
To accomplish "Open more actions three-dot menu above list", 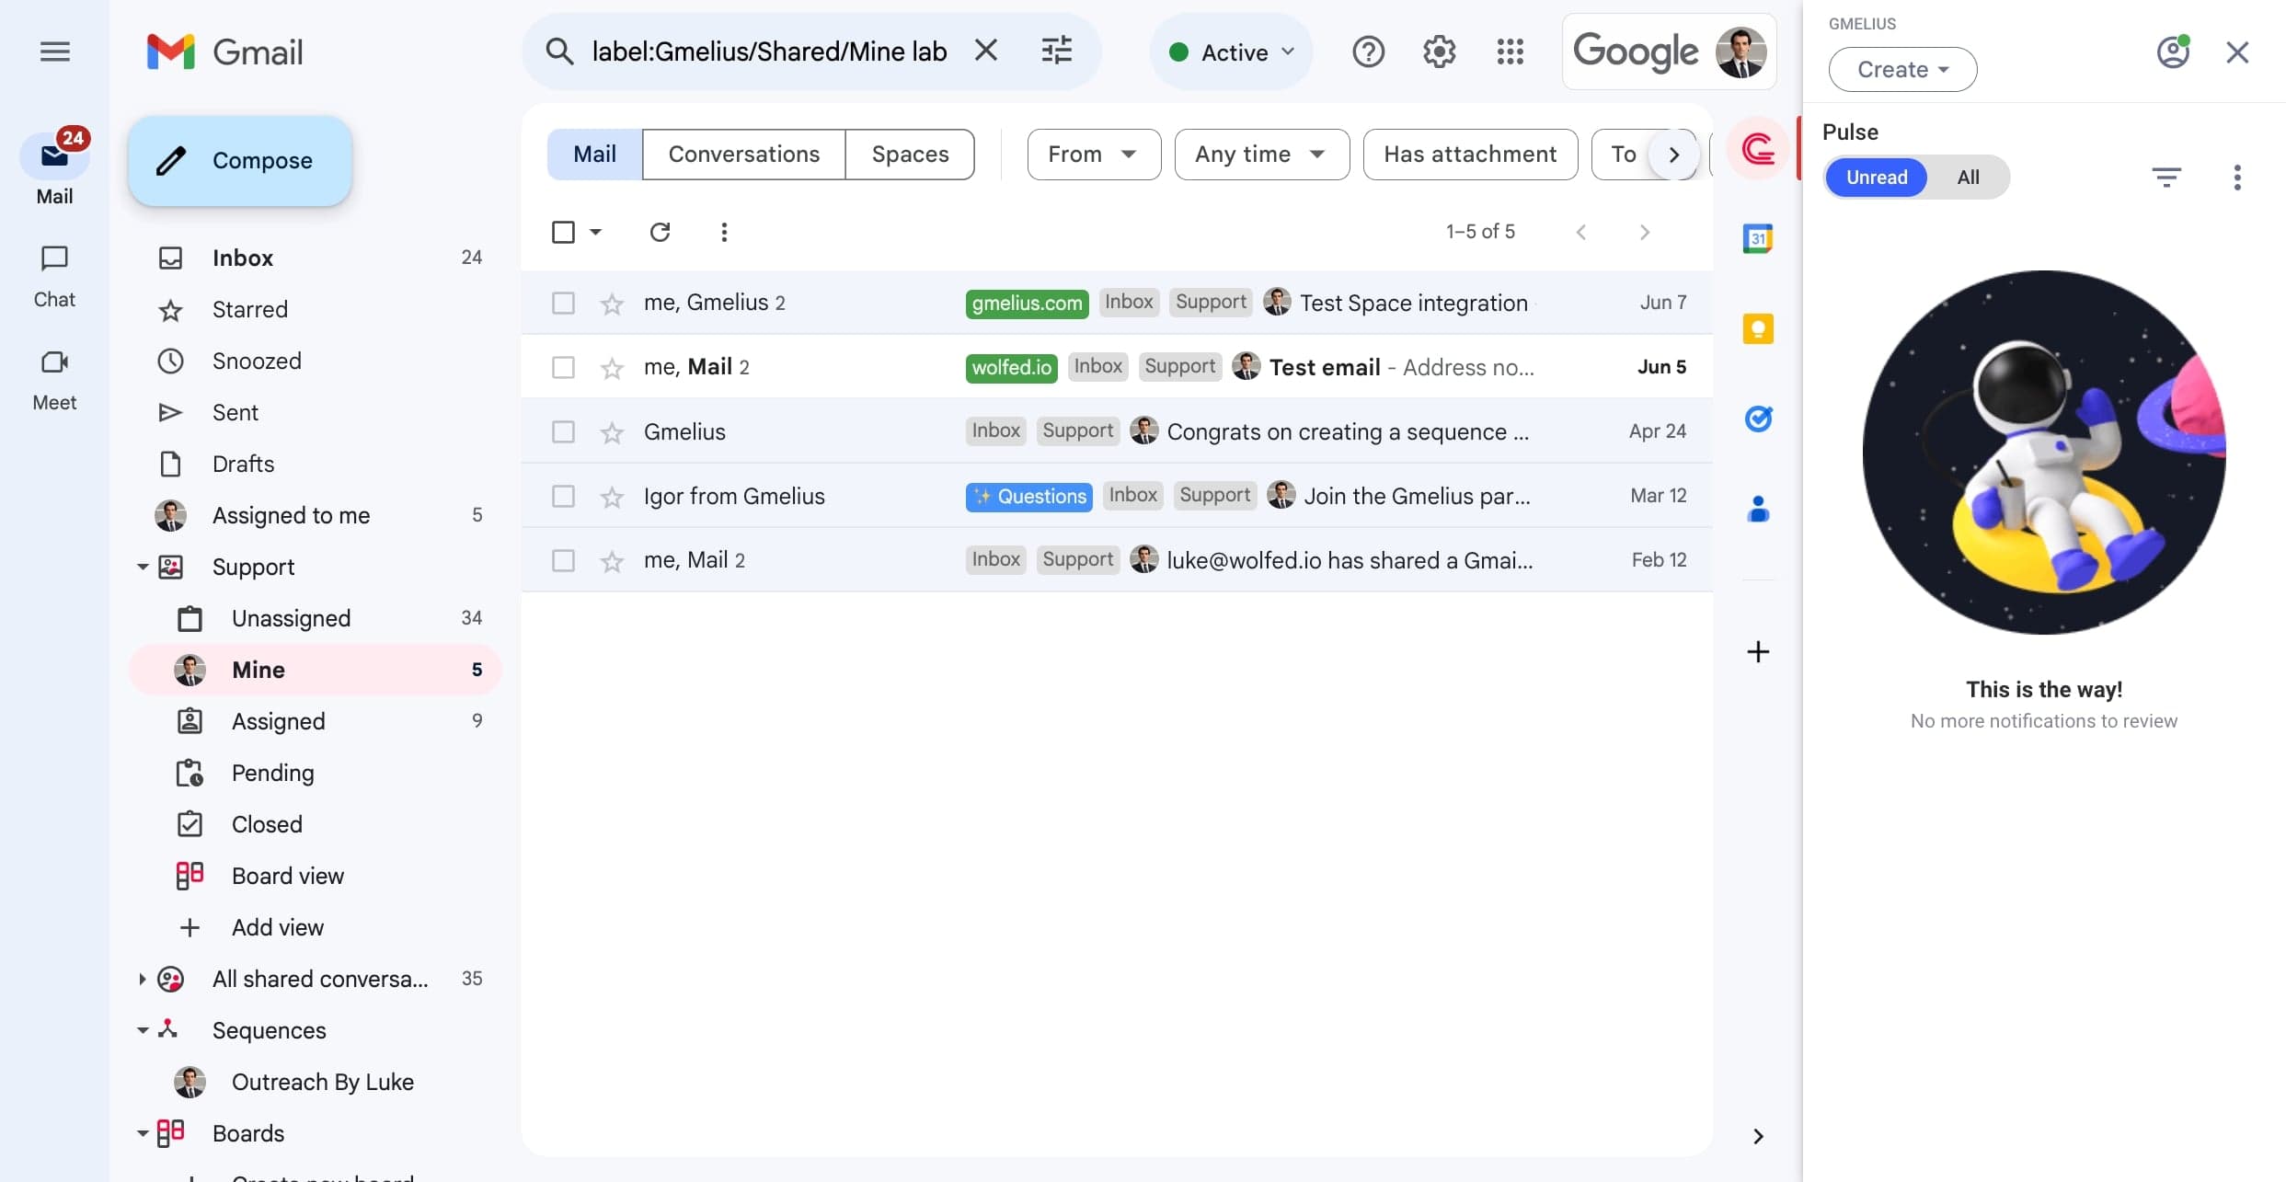I will 724,232.
